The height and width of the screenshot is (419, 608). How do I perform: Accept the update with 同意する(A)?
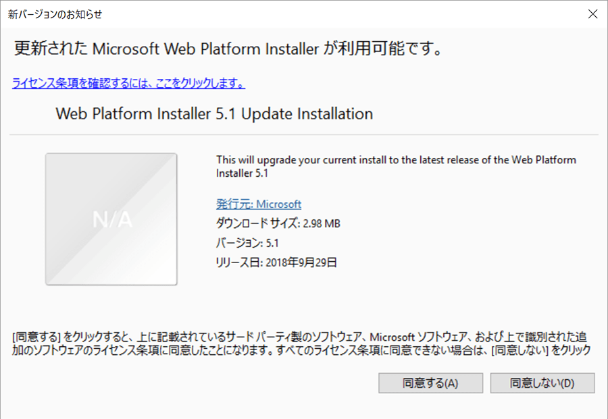click(431, 383)
